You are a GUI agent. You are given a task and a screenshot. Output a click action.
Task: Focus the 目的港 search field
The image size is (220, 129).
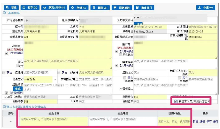click(203, 79)
